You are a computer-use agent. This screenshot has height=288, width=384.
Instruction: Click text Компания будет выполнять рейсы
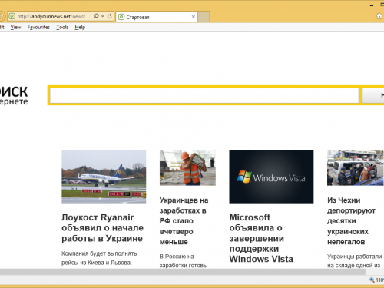[99, 258]
